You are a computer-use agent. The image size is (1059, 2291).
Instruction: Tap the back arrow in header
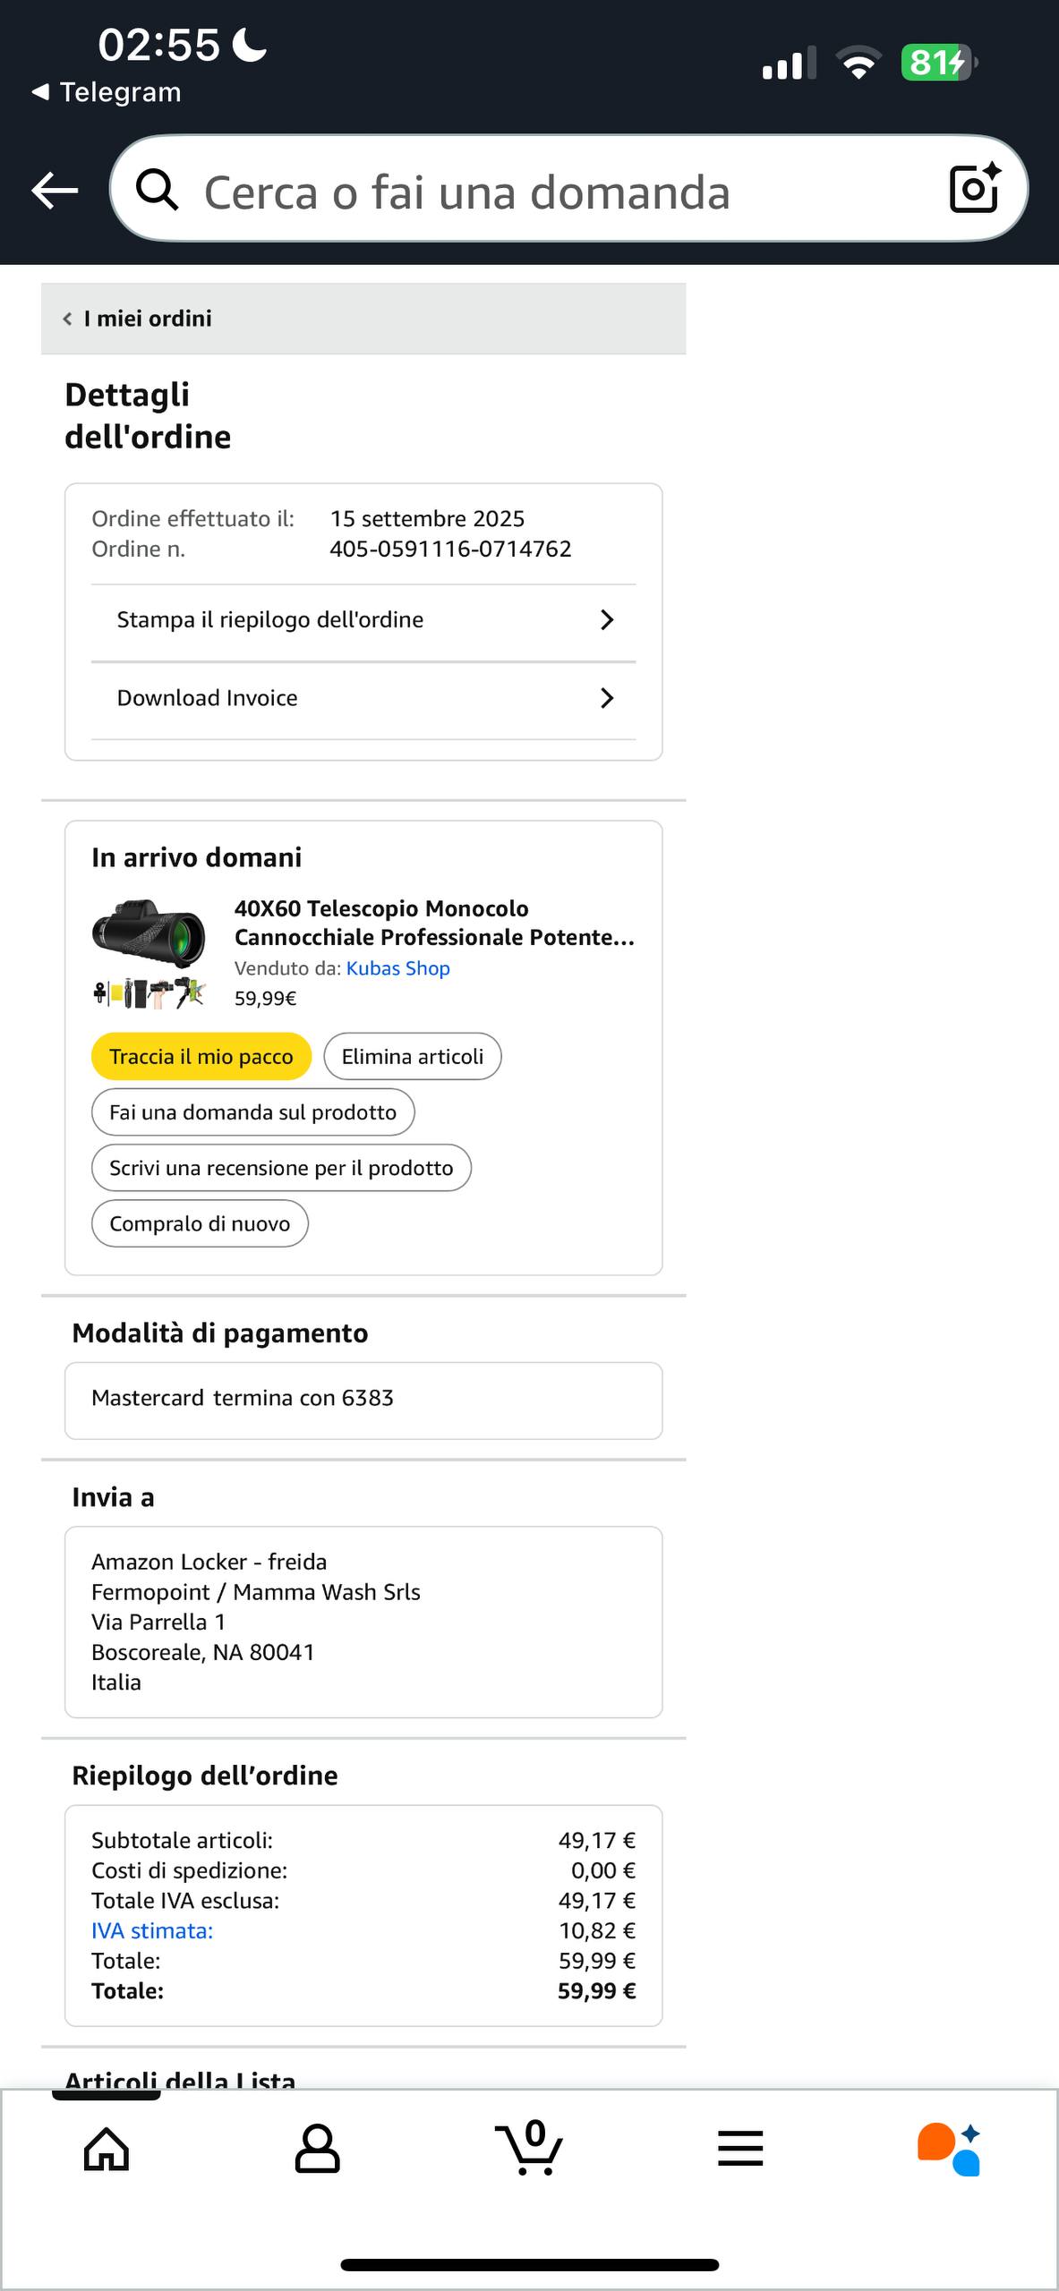point(55,191)
